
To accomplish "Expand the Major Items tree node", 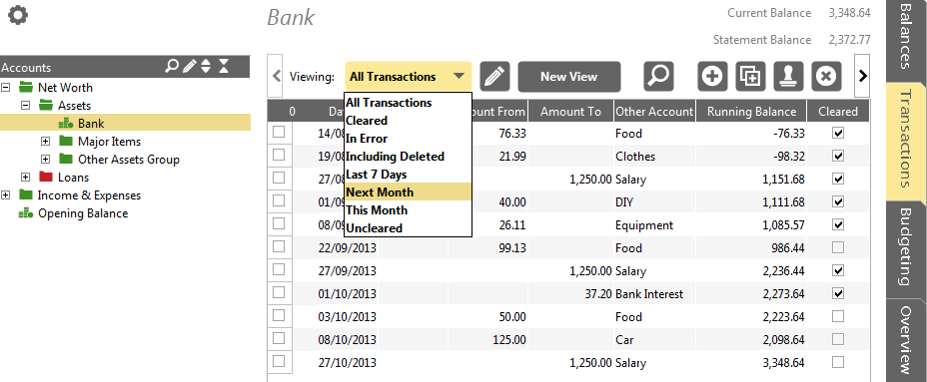I will (46, 141).
